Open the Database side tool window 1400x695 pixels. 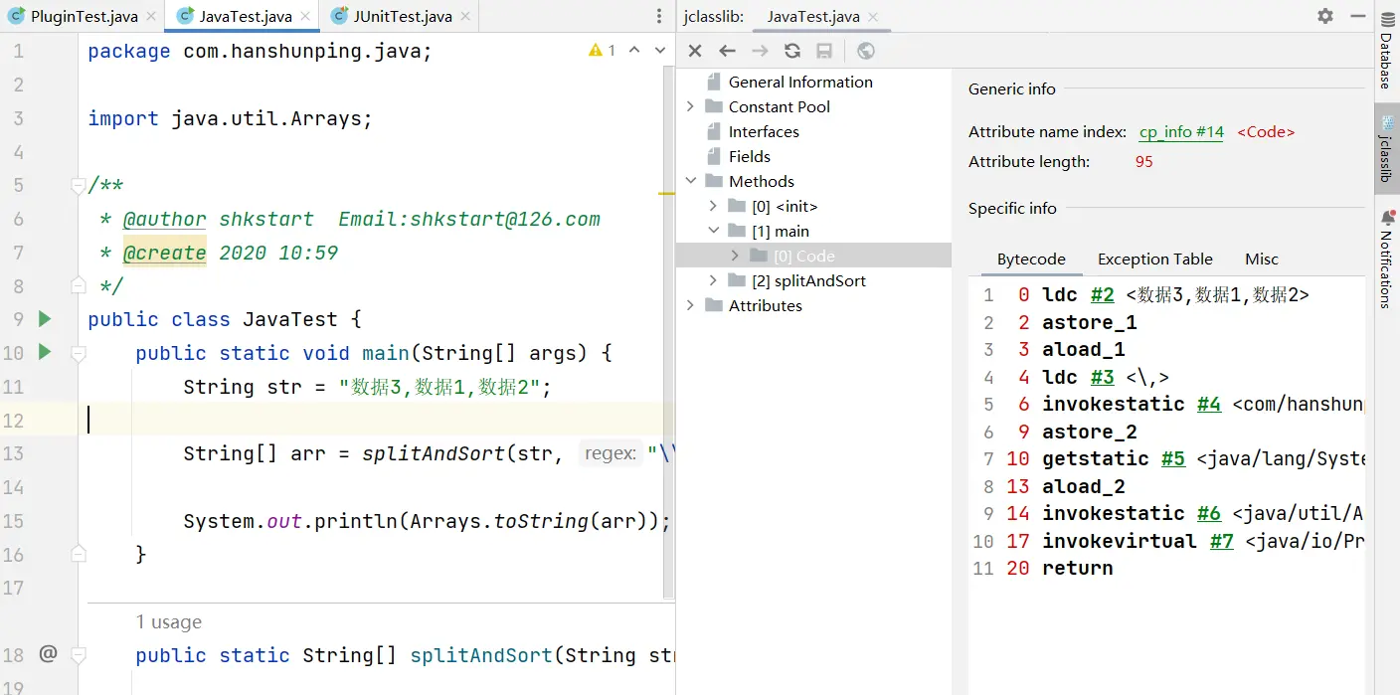1386,60
